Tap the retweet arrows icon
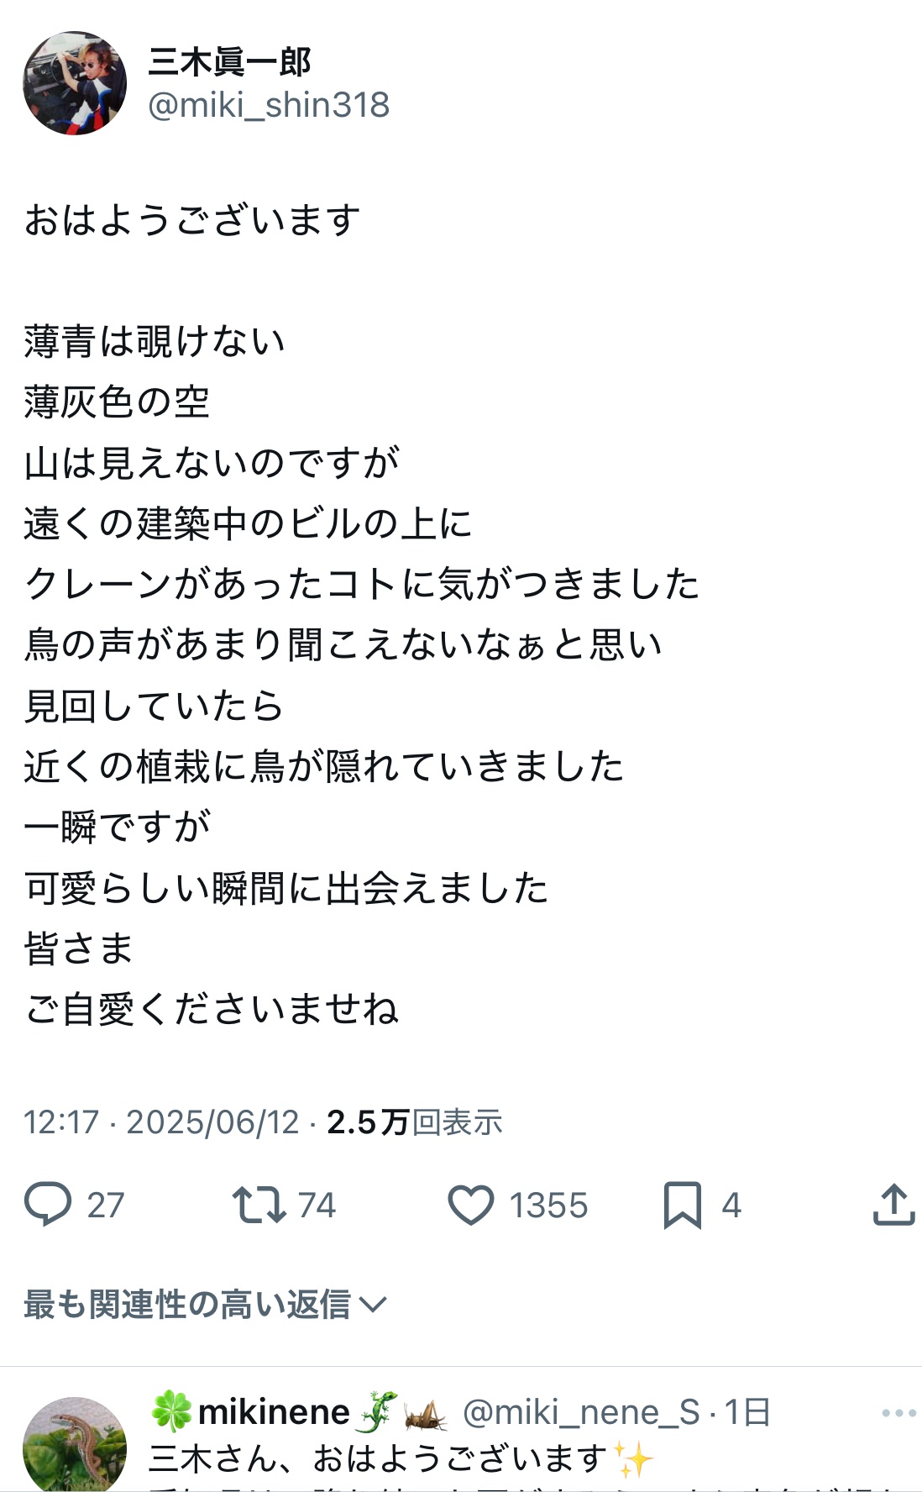The height and width of the screenshot is (1492, 922). [259, 1204]
